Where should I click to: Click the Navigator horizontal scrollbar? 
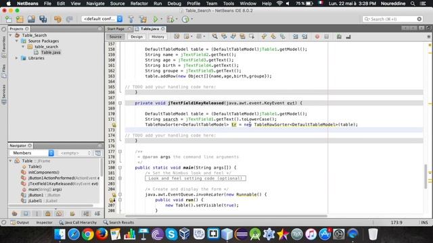pos(51,205)
